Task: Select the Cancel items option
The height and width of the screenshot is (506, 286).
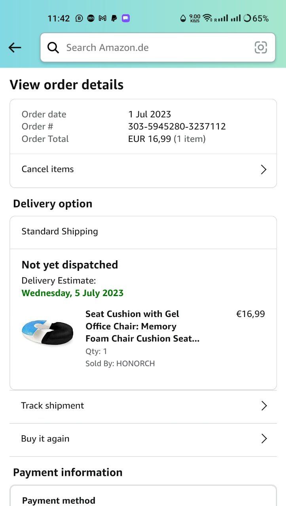Action: coord(48,169)
